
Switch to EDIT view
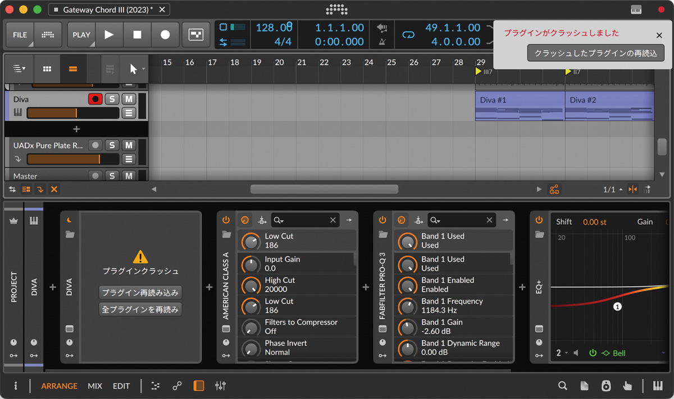[x=121, y=386]
